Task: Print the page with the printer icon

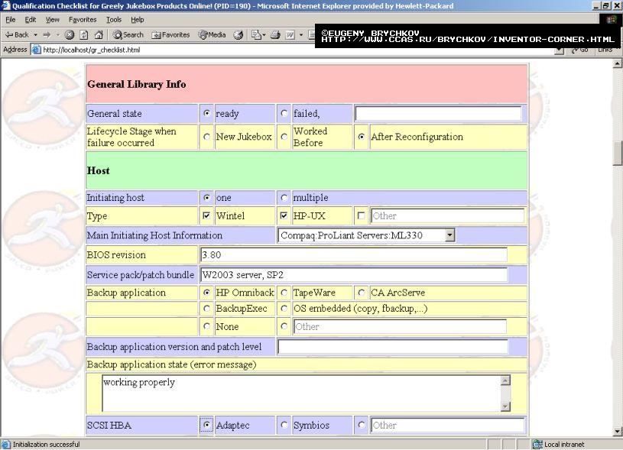Action: (275, 35)
